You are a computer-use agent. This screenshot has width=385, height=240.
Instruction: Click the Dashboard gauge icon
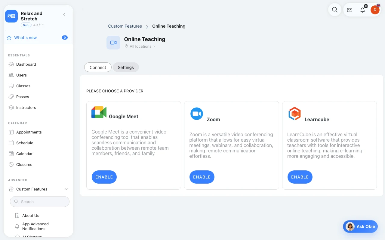[11, 64]
